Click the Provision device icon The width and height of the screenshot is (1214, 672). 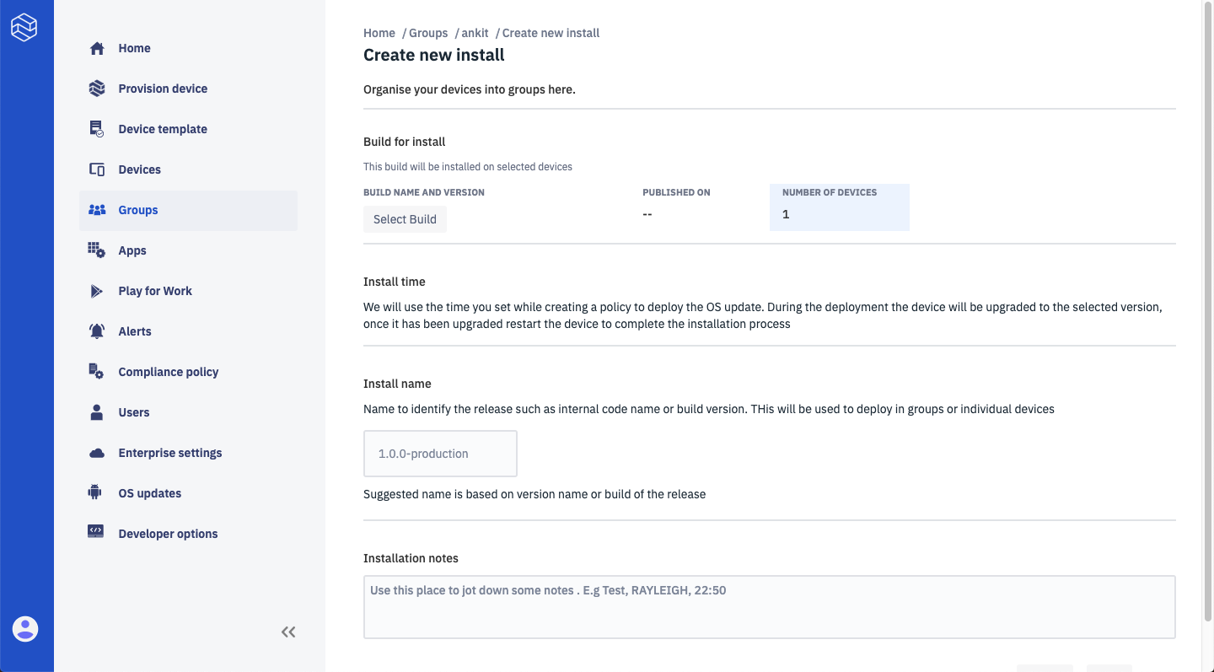pos(97,89)
